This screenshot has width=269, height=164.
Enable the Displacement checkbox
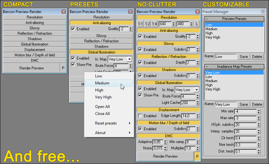(140, 116)
